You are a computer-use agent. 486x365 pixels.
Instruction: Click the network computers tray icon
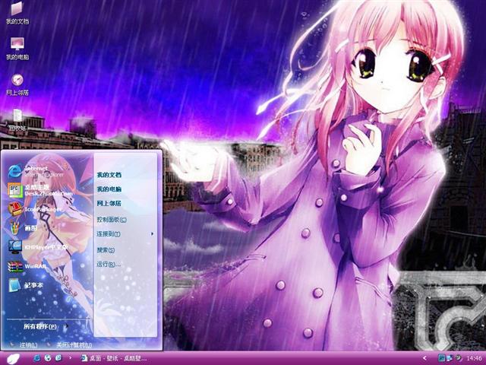pos(450,358)
